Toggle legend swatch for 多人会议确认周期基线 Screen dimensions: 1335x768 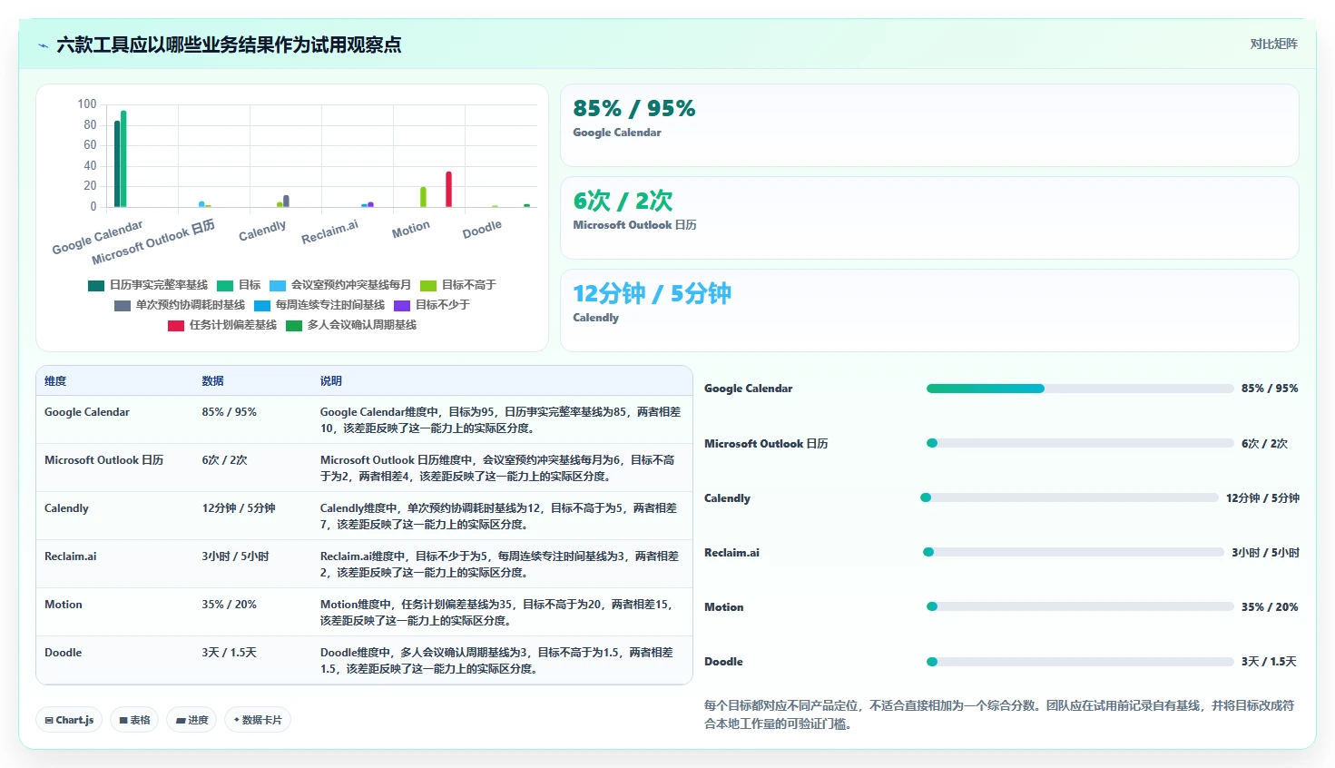[x=294, y=325]
